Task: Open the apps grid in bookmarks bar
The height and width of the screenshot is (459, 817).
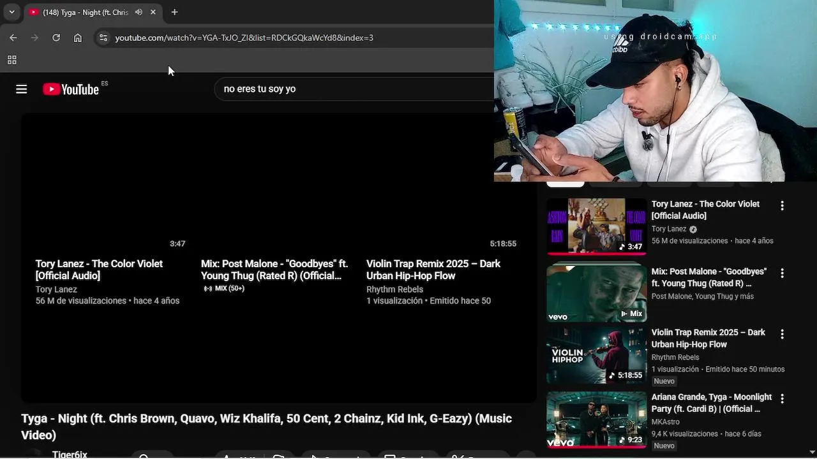Action: pos(11,60)
